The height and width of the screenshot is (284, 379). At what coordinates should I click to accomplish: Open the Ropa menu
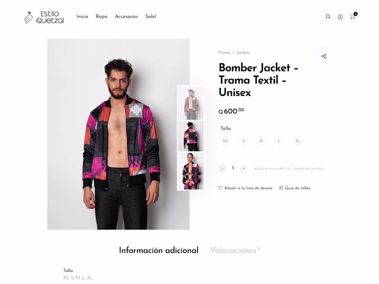(102, 17)
